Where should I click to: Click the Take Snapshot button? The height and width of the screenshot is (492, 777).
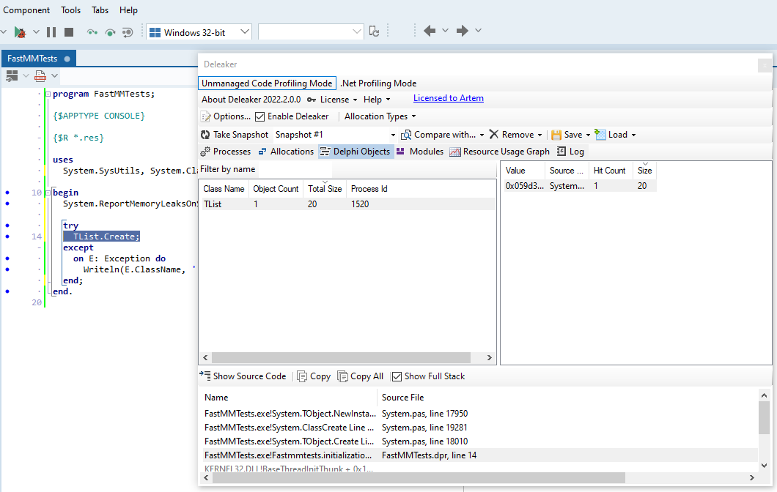click(235, 135)
